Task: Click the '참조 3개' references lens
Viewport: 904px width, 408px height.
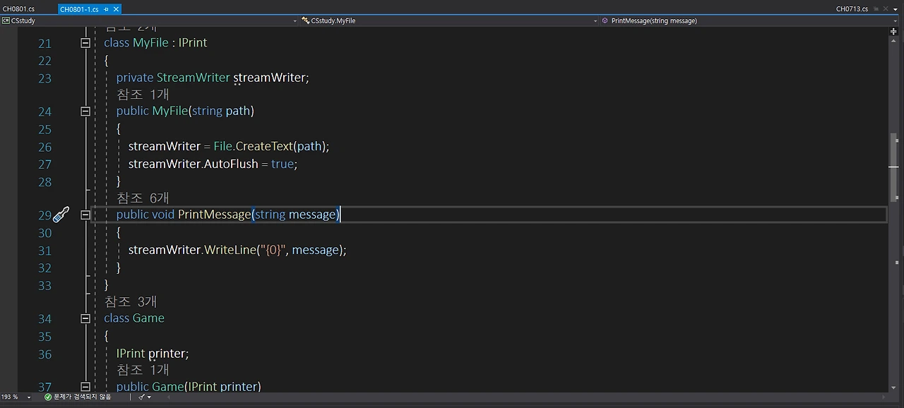Action: point(131,302)
